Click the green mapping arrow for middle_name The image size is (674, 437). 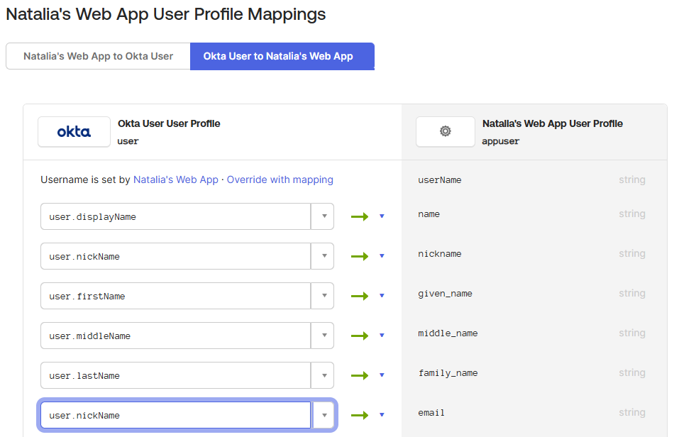click(360, 336)
